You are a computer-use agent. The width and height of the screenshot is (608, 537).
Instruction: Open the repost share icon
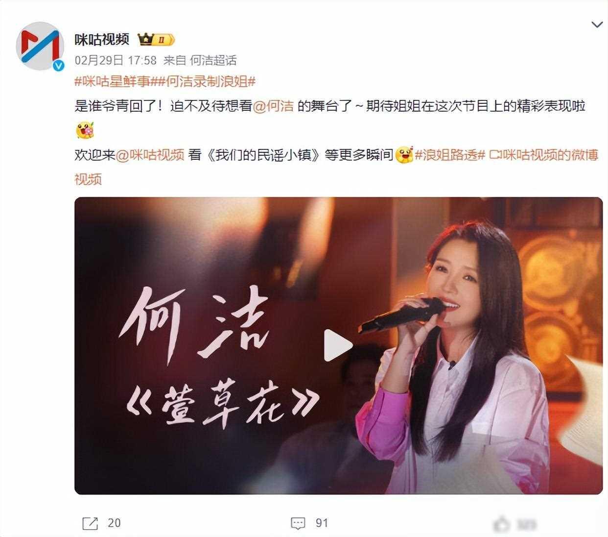click(x=90, y=523)
